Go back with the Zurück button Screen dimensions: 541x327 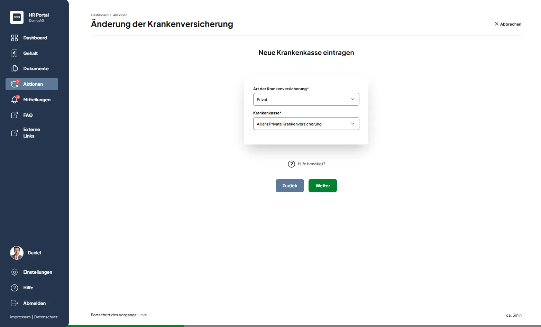[290, 186]
